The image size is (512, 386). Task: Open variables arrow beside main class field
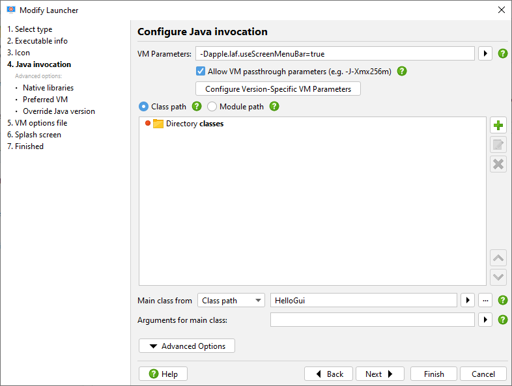pos(468,300)
